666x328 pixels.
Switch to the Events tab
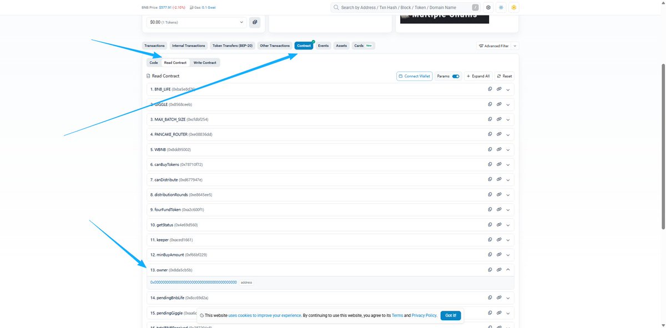(323, 46)
